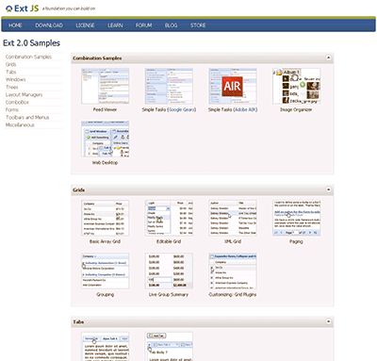Open the HOME menu item
Image resolution: width=377 pixels, height=361 pixels.
[x=15, y=25]
